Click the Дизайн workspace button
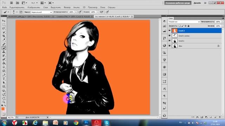Viewport: 225px width, 126px height. click(197, 3)
